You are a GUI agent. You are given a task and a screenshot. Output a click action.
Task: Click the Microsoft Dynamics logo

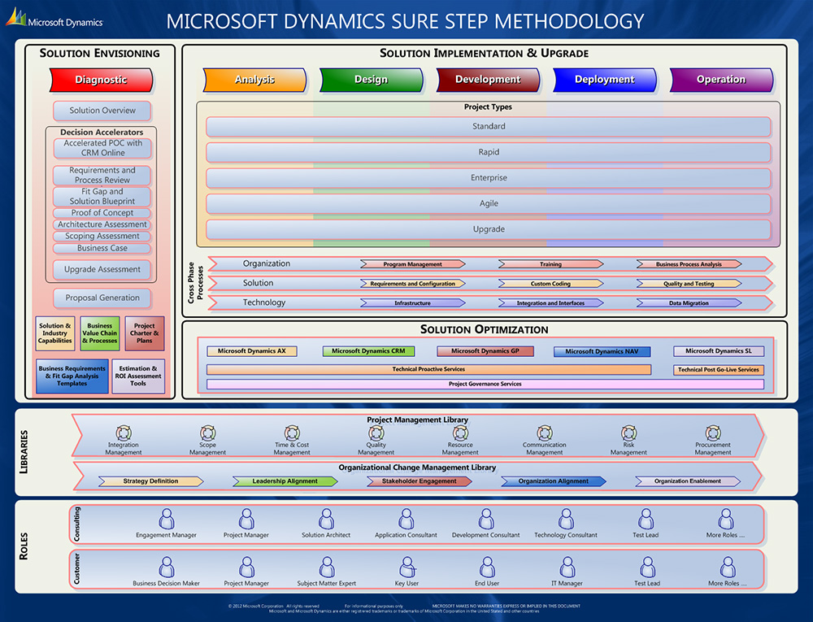55,20
